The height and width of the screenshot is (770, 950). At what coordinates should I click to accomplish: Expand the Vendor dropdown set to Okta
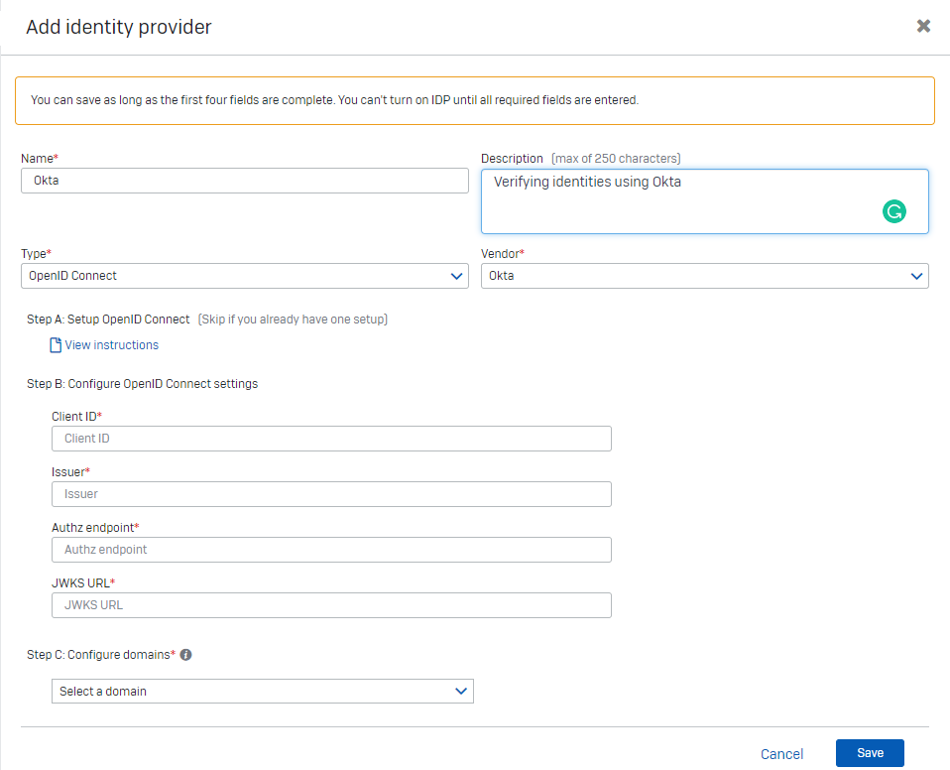(704, 276)
